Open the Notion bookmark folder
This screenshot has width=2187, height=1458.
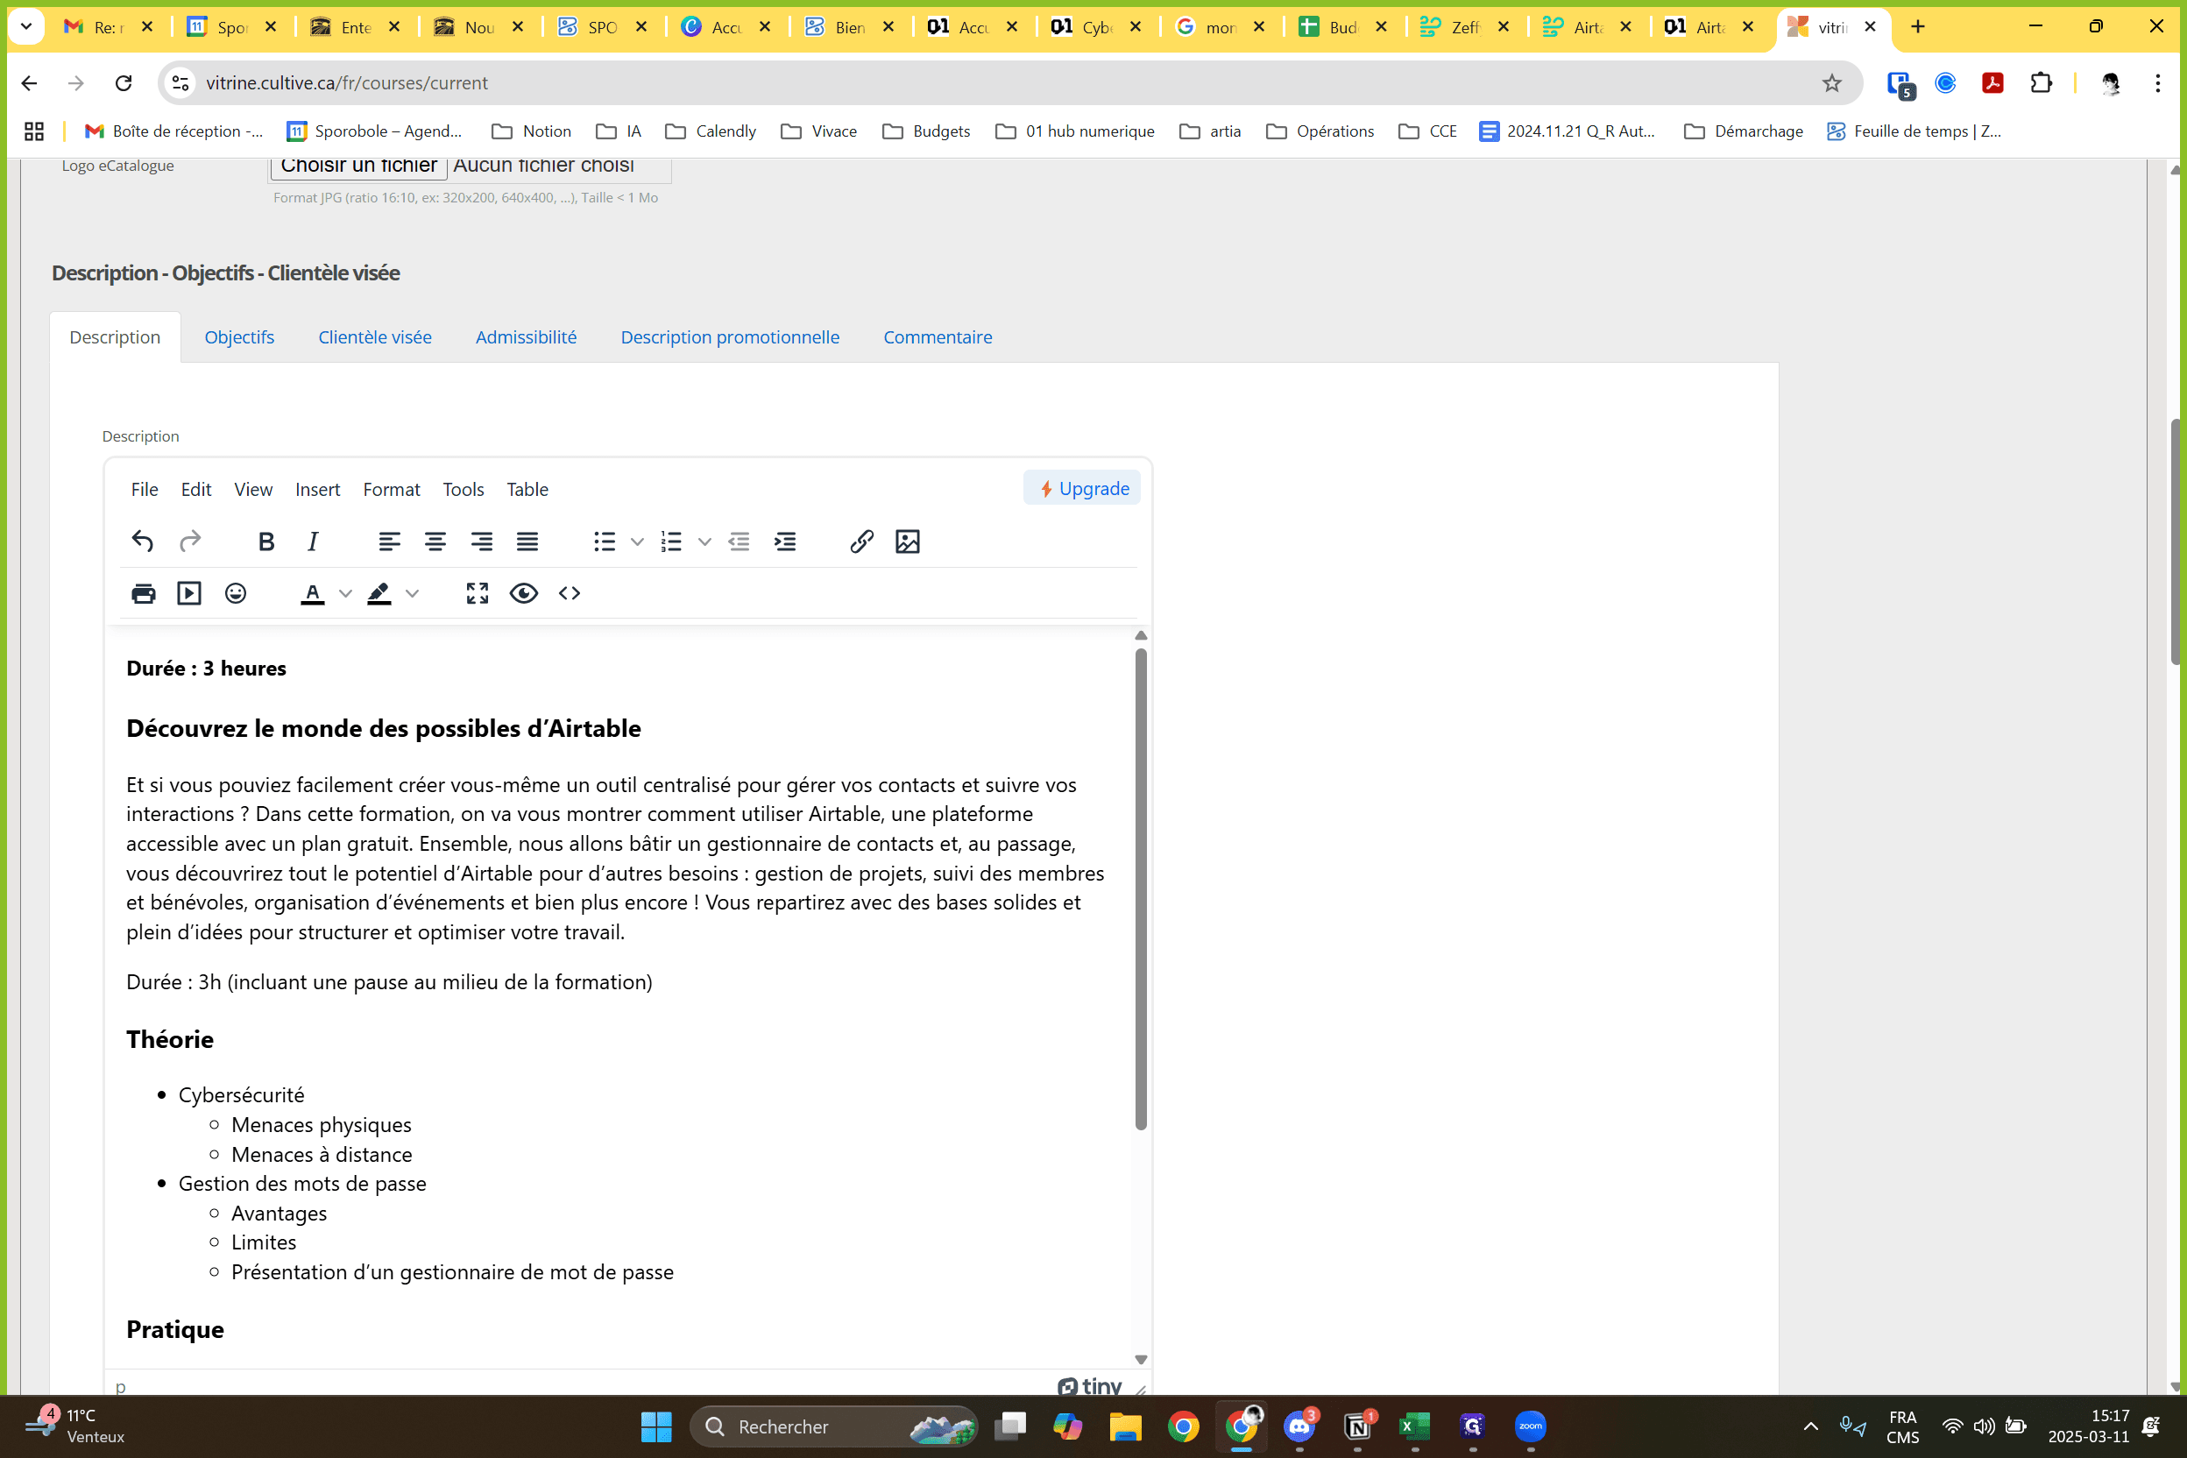coord(532,131)
